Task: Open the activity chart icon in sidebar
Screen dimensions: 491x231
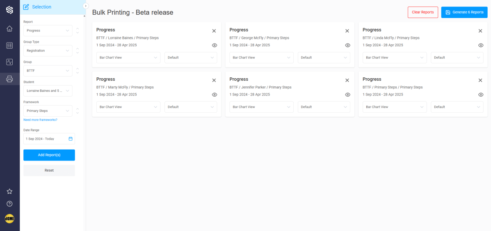Action: pyautogui.click(x=9, y=62)
